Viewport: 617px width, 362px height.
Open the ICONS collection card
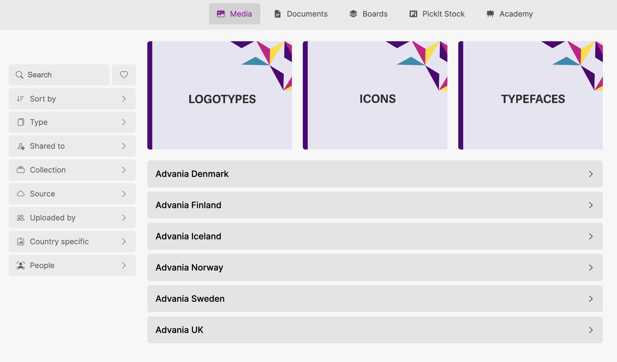[375, 96]
